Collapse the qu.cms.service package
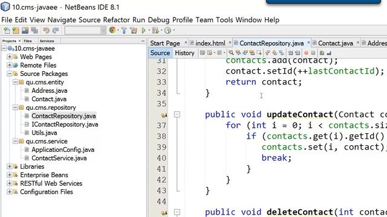 click(x=15, y=141)
